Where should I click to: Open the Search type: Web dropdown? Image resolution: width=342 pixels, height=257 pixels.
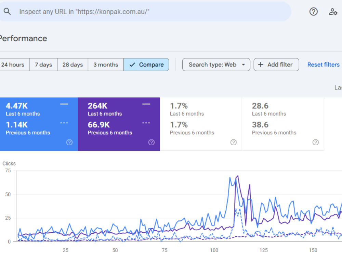pyautogui.click(x=216, y=65)
